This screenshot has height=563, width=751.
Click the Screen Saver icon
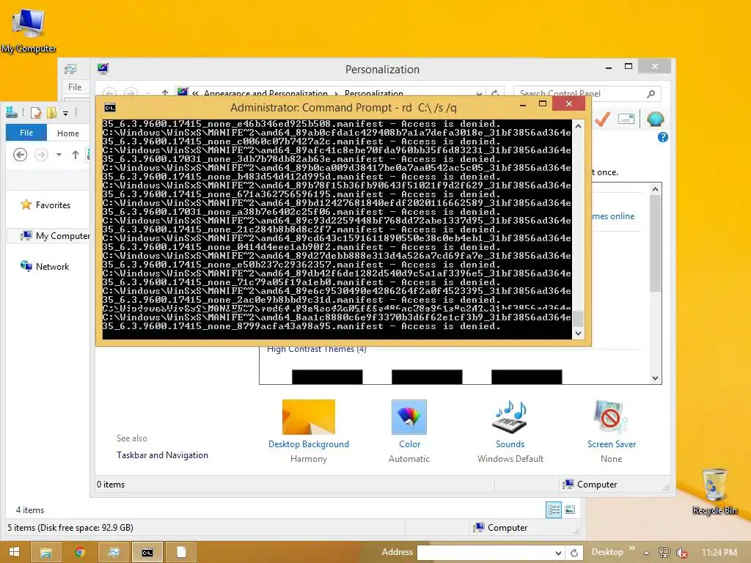pyautogui.click(x=610, y=417)
